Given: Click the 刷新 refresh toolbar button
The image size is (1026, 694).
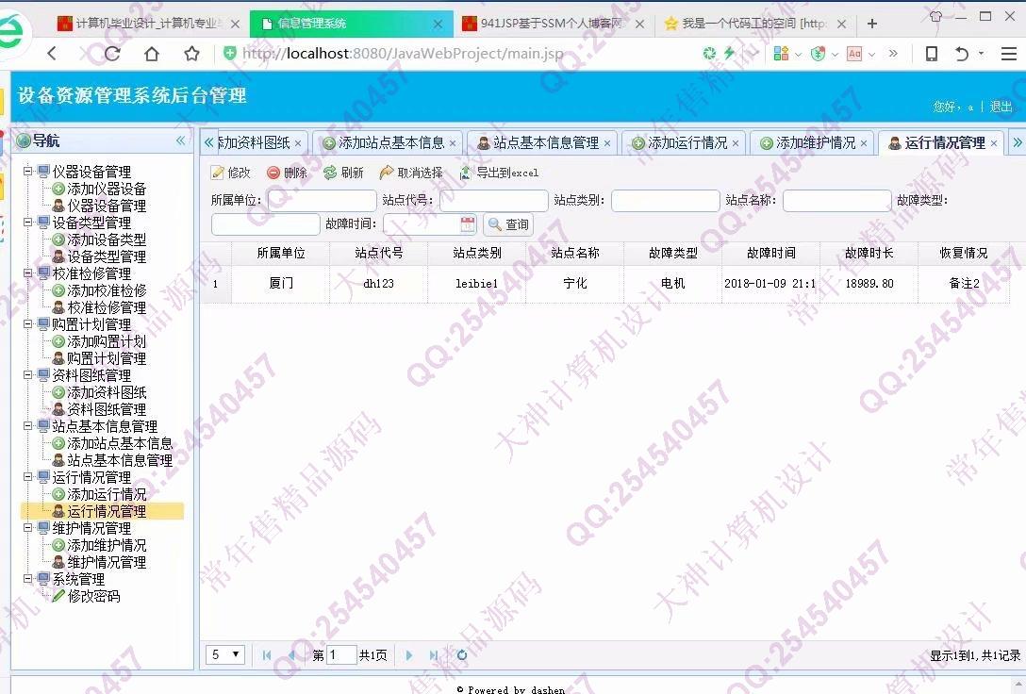Looking at the screenshot, I should tap(343, 173).
